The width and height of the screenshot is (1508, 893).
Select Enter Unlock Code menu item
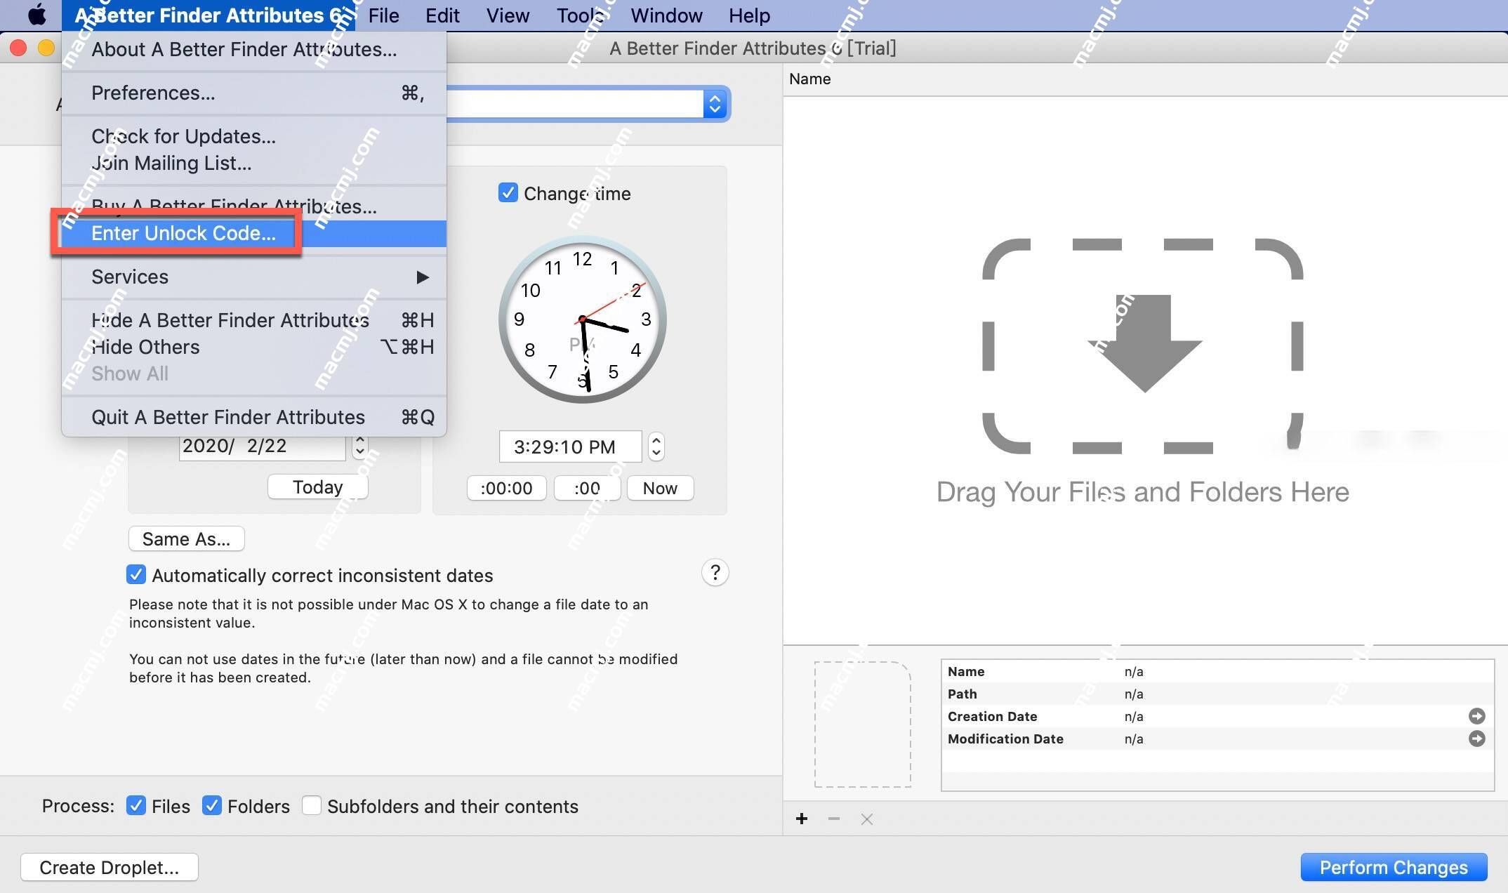pyautogui.click(x=254, y=233)
